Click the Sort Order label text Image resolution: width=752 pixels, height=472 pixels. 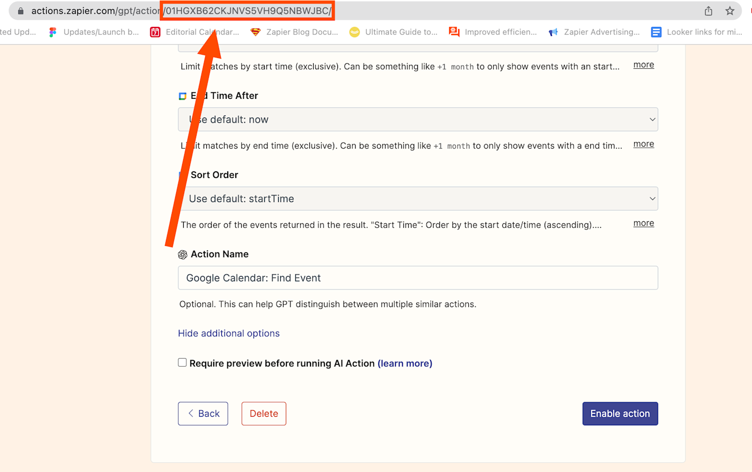[x=214, y=175]
